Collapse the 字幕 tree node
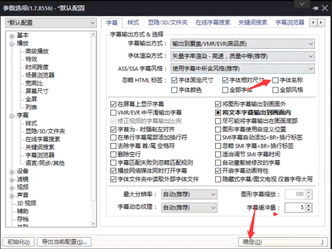This screenshot has width=332, height=249. coord(12,116)
